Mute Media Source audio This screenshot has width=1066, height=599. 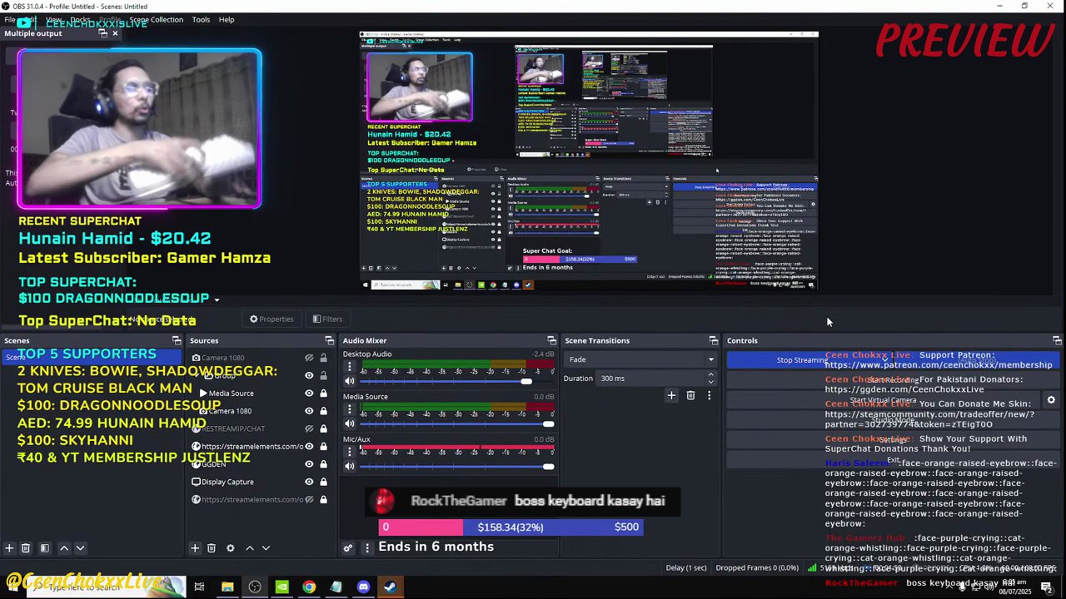(x=350, y=423)
